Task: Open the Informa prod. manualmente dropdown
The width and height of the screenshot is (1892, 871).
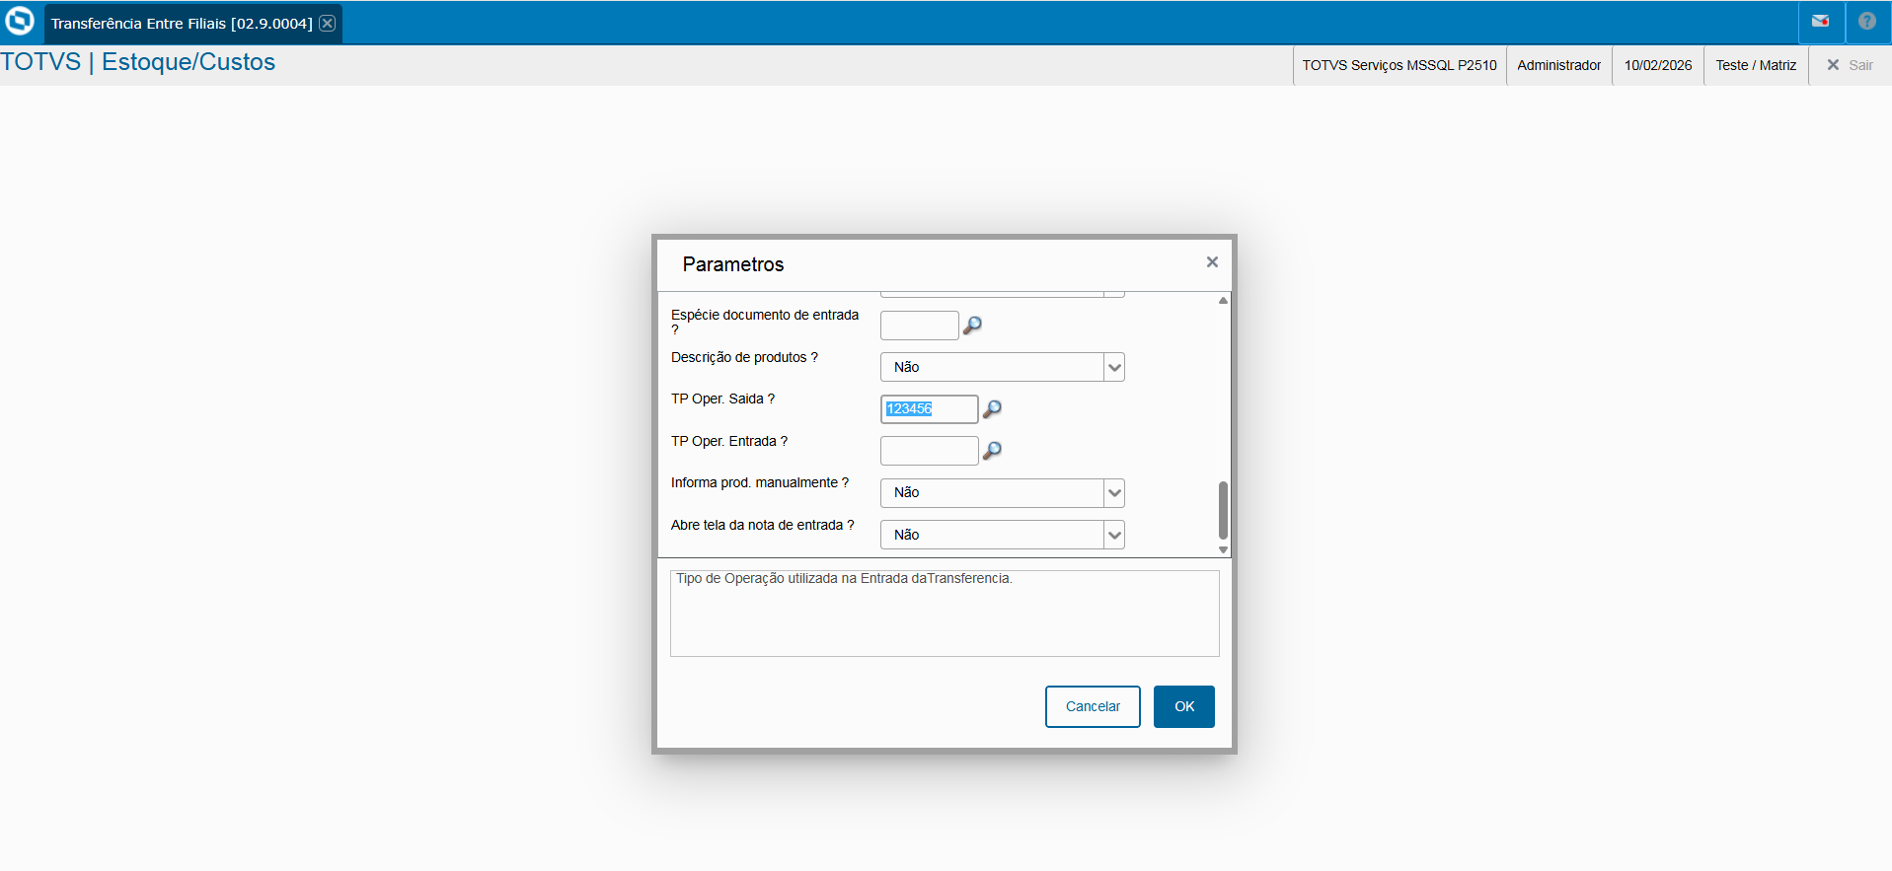Action: [x=1002, y=492]
